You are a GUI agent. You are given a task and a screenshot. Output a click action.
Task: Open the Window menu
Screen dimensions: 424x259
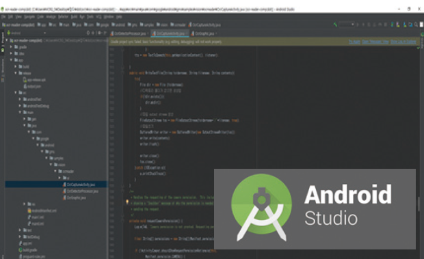109,17
